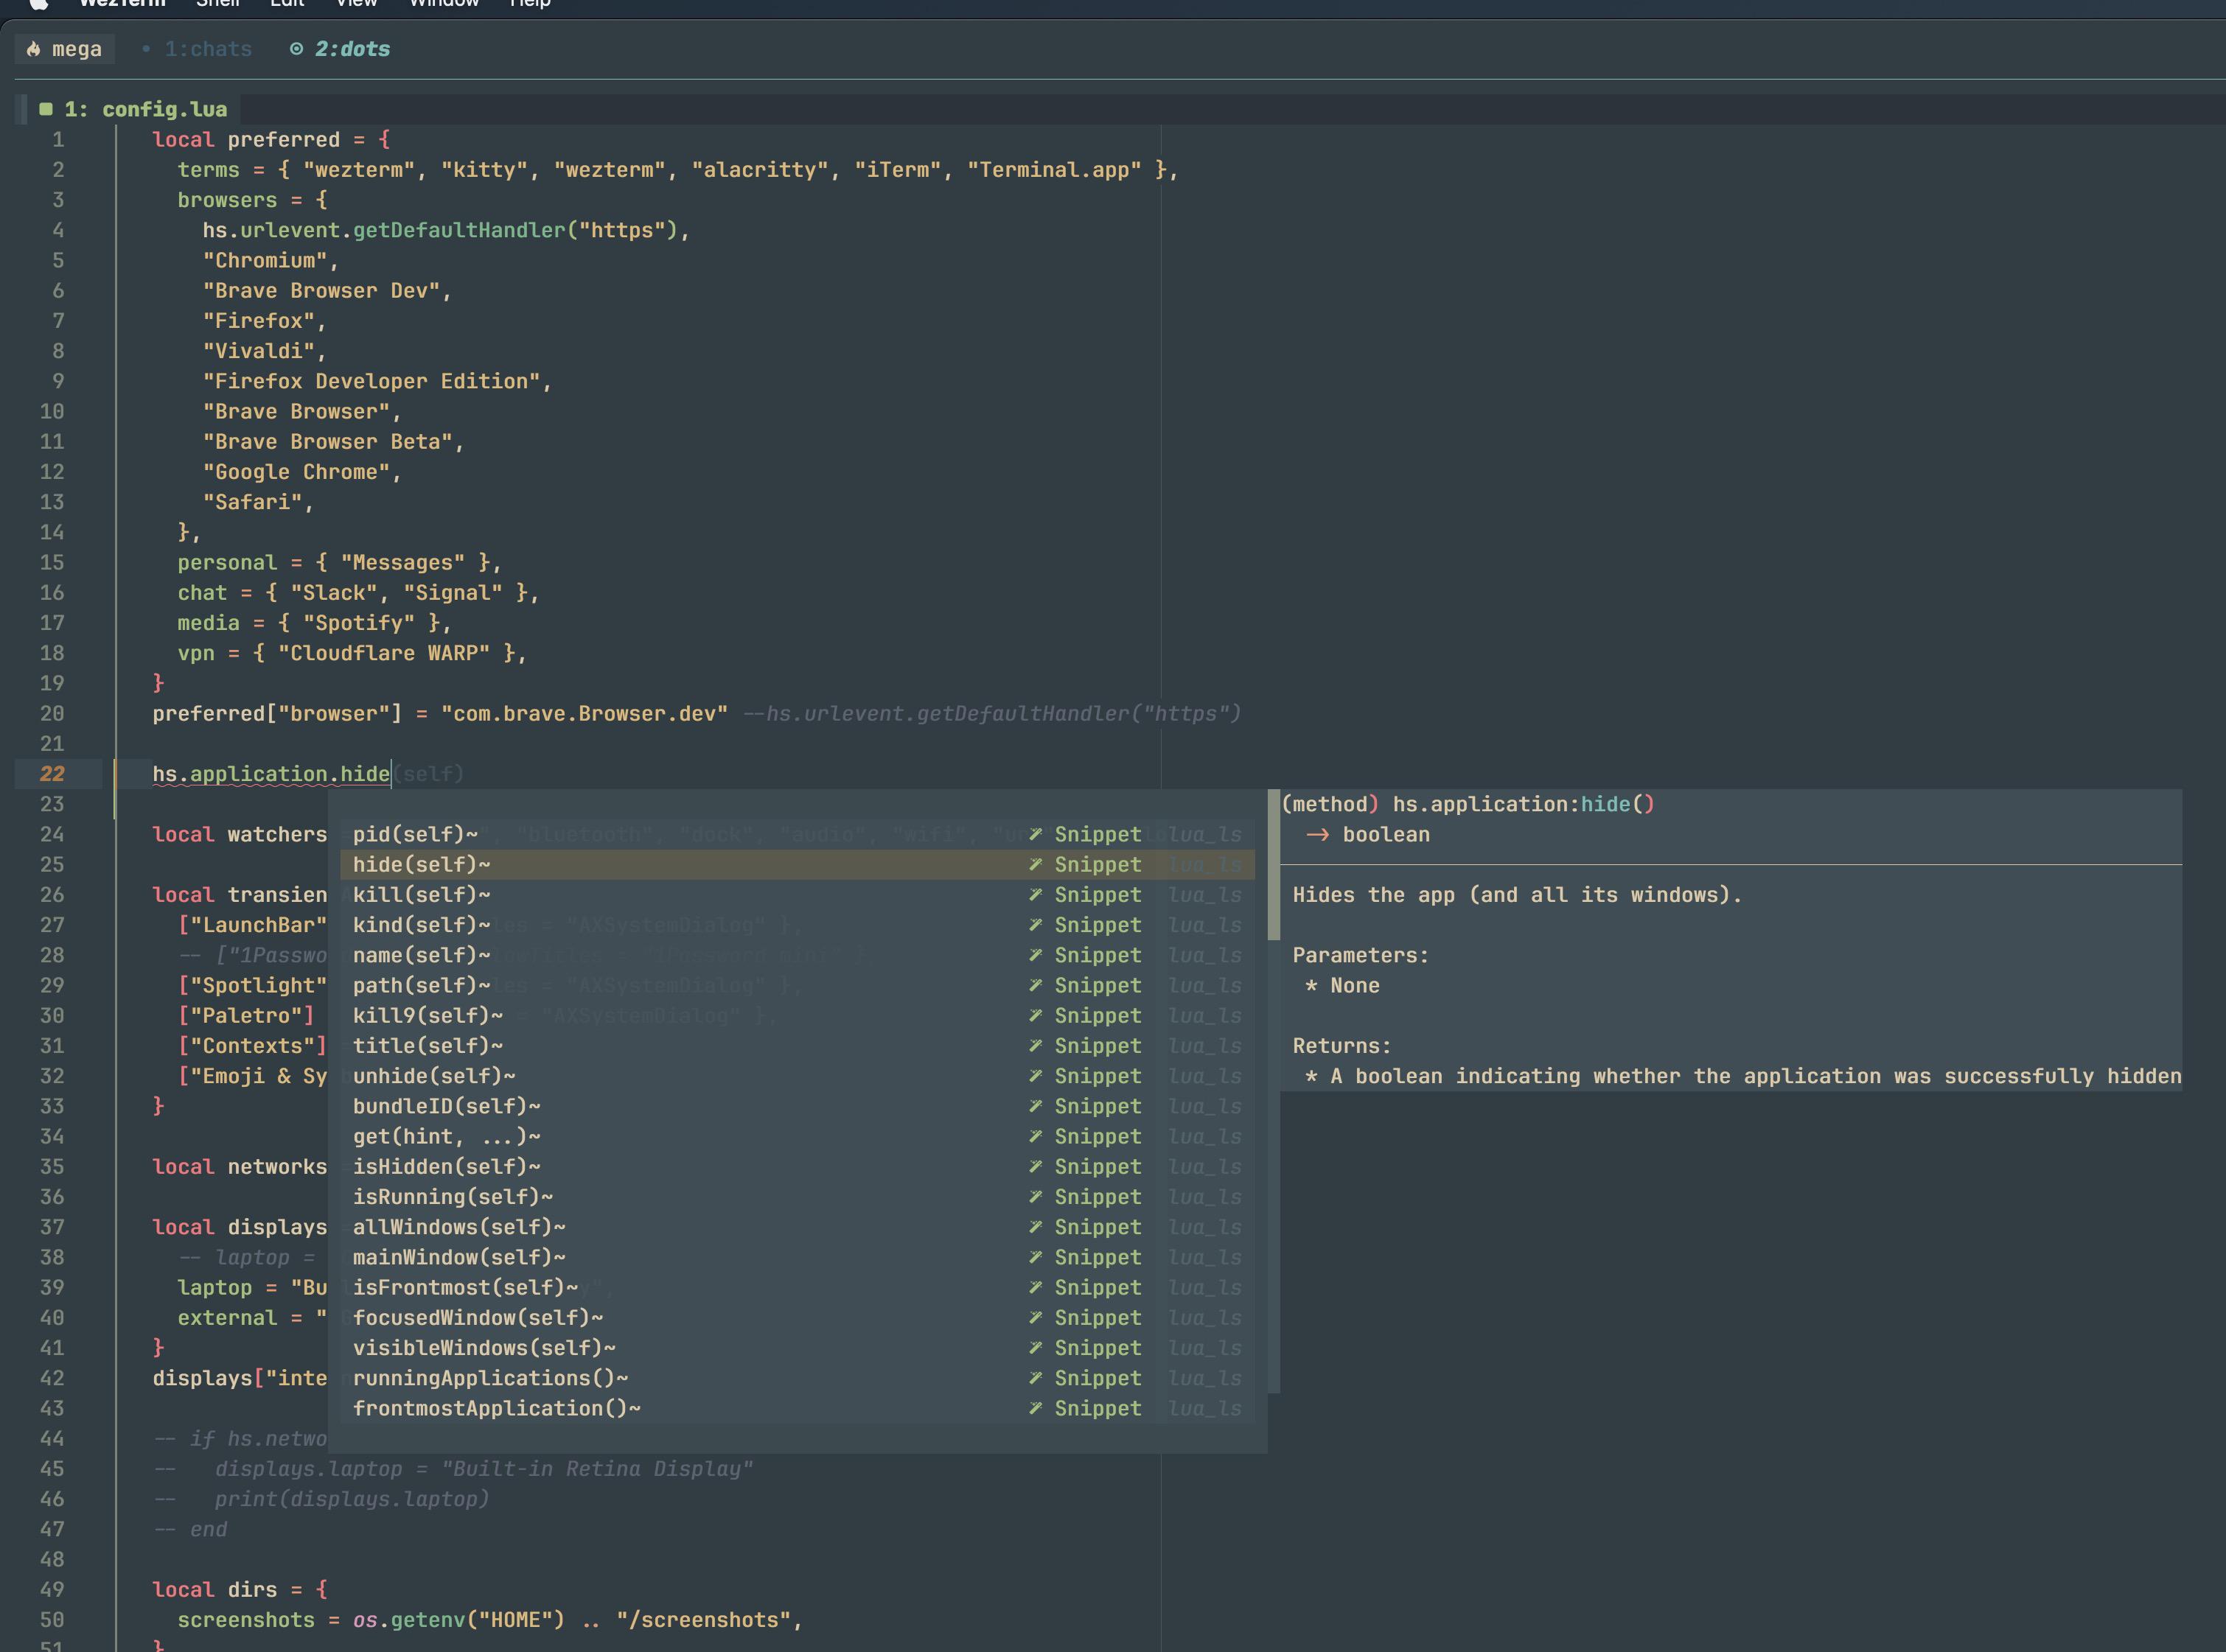The height and width of the screenshot is (1652, 2226).
Task: Select the title(self)~ completion item
Action: click(x=798, y=1046)
